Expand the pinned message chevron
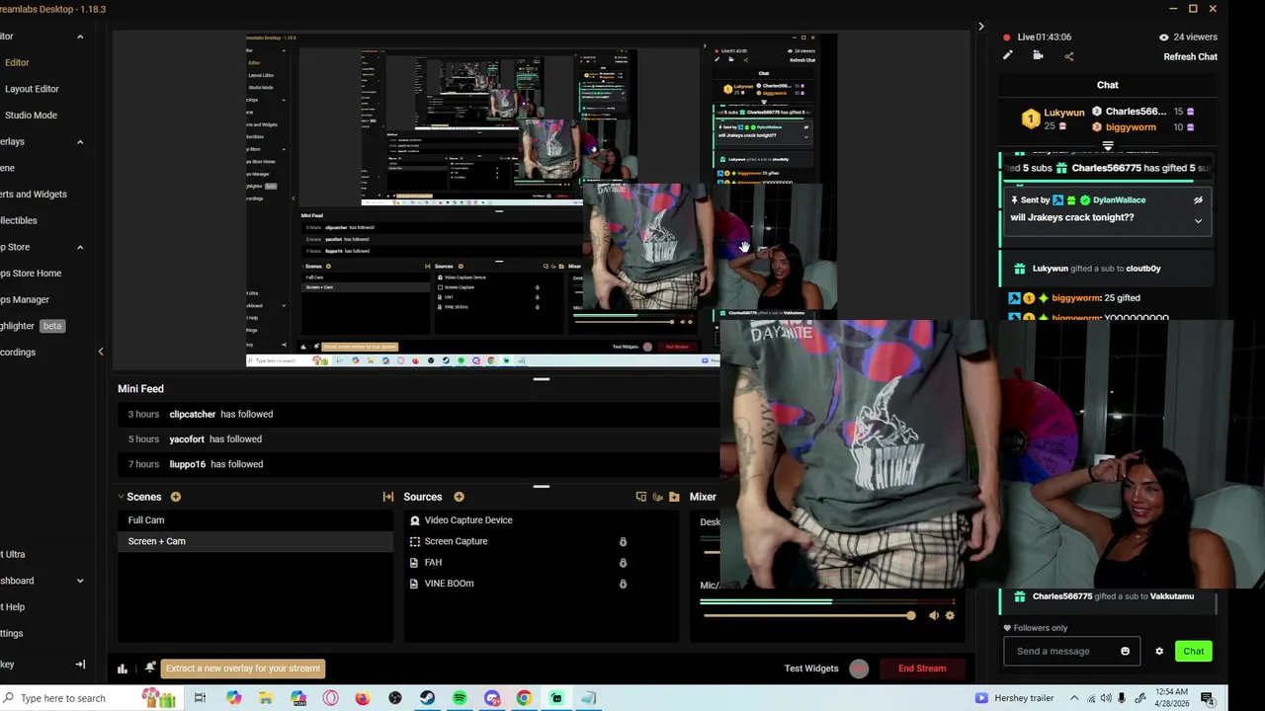Image resolution: width=1265 pixels, height=711 pixels. coord(1198,221)
